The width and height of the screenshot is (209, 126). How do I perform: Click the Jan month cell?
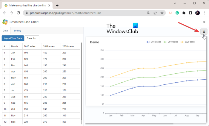pyautogui.click(x=16, y=53)
